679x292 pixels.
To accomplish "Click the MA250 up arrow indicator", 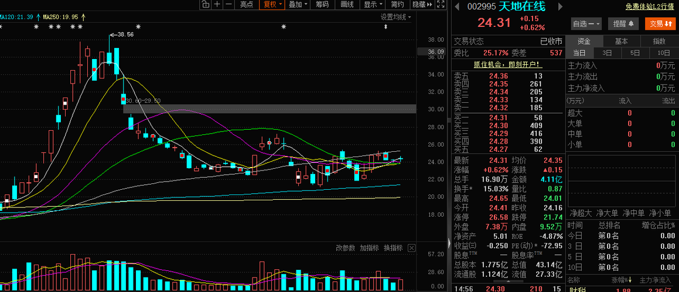I will point(83,17).
